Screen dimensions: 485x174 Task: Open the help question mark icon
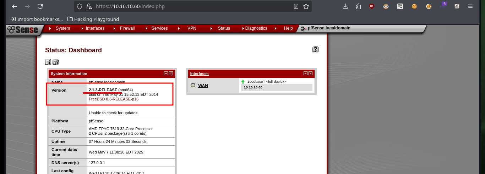(315, 50)
